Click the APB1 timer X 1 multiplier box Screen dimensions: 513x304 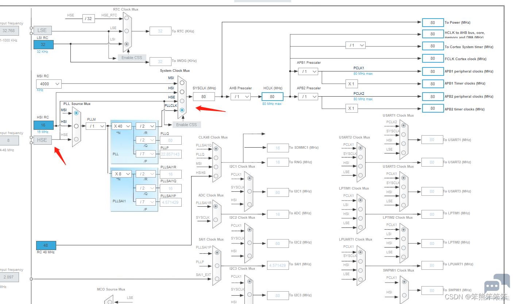[351, 84]
